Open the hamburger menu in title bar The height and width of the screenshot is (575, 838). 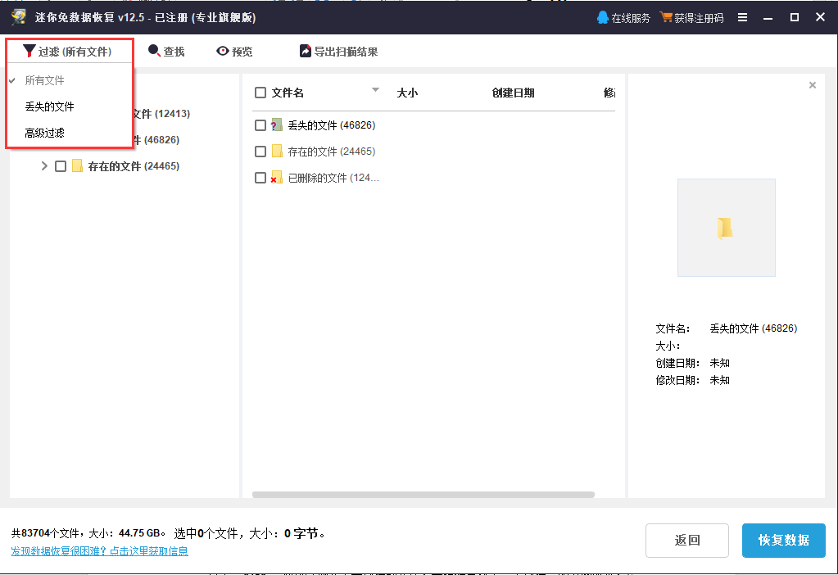click(x=742, y=18)
